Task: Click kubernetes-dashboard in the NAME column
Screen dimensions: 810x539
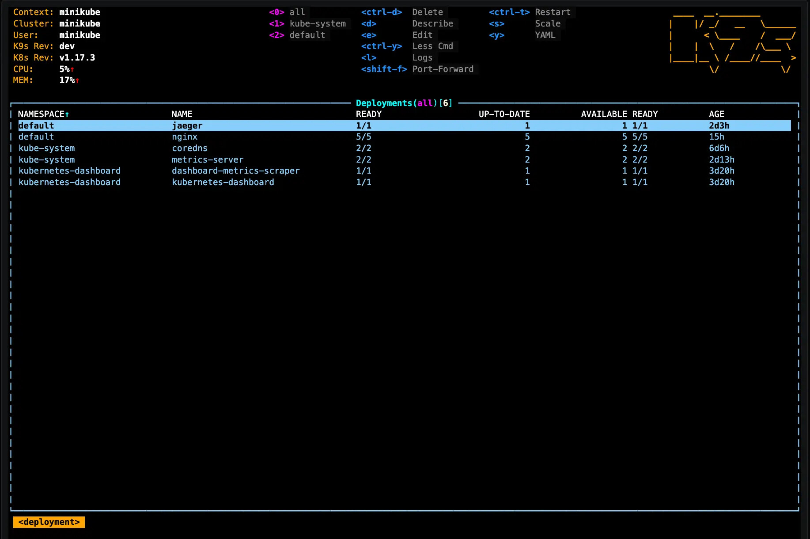Action: 223,182
